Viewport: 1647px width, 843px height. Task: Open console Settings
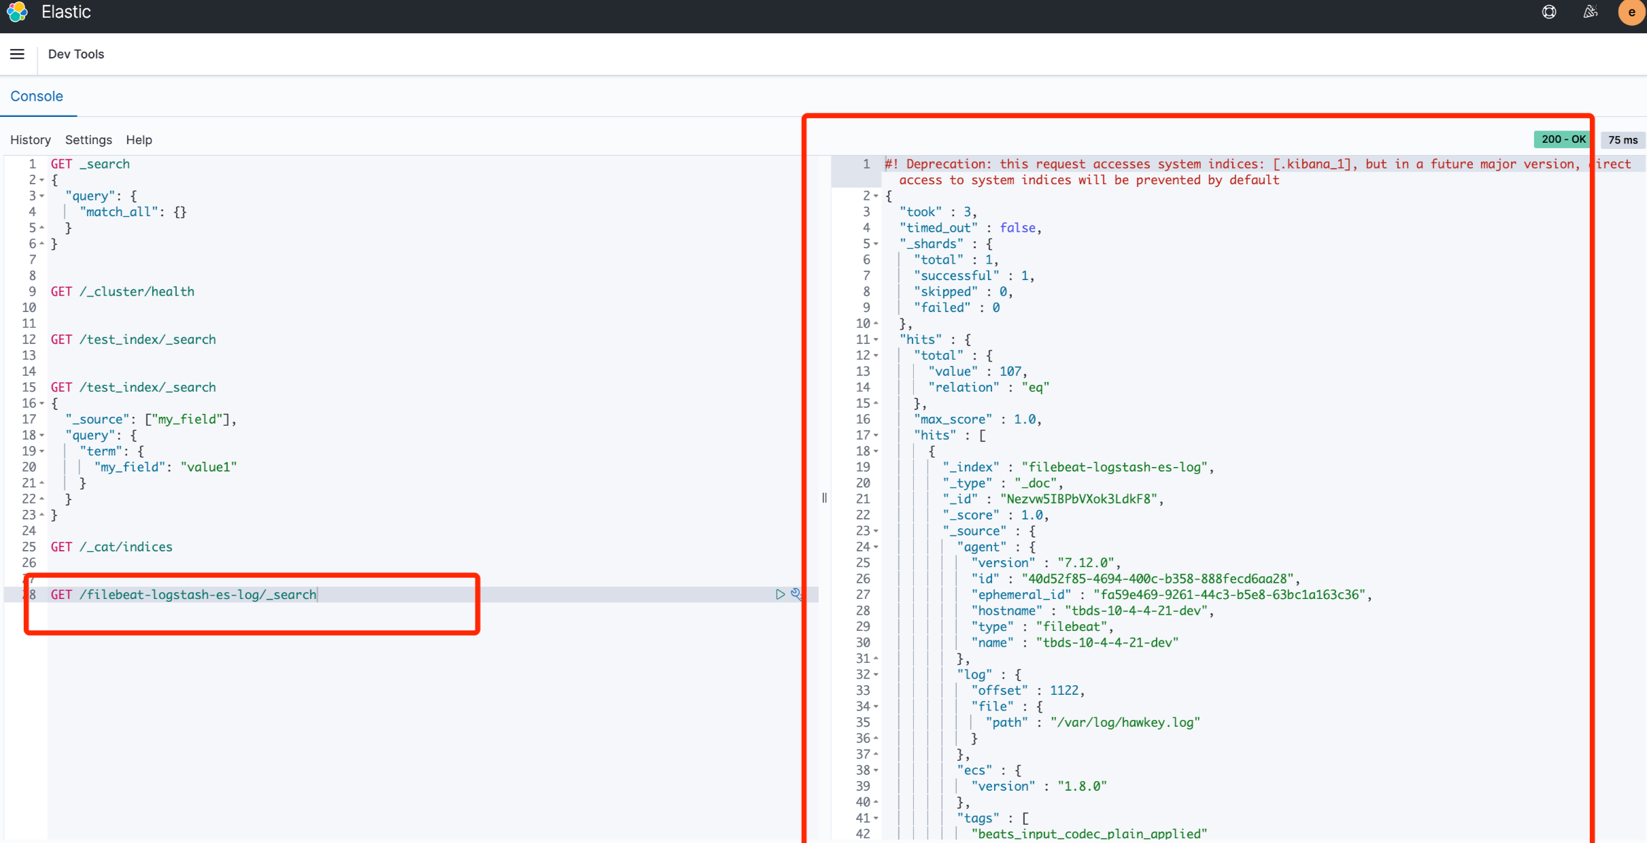(88, 140)
